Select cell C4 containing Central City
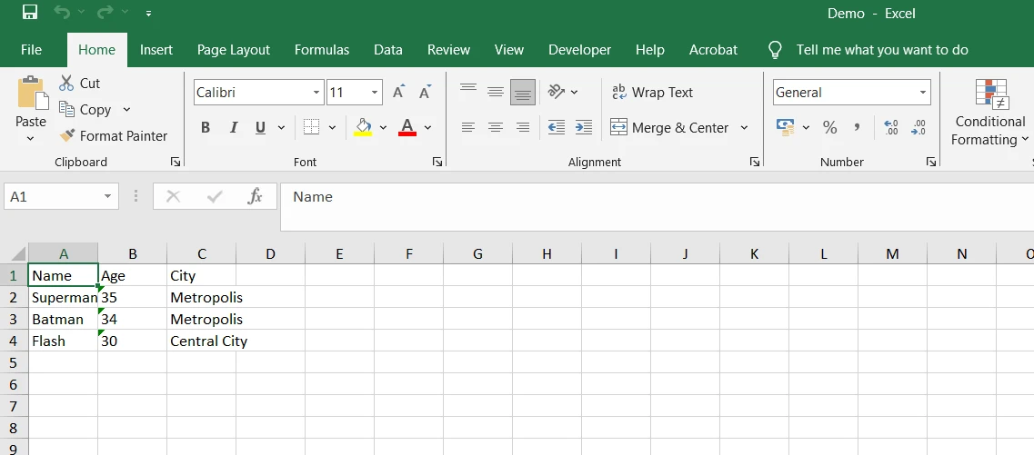Image resolution: width=1034 pixels, height=455 pixels. 201,341
